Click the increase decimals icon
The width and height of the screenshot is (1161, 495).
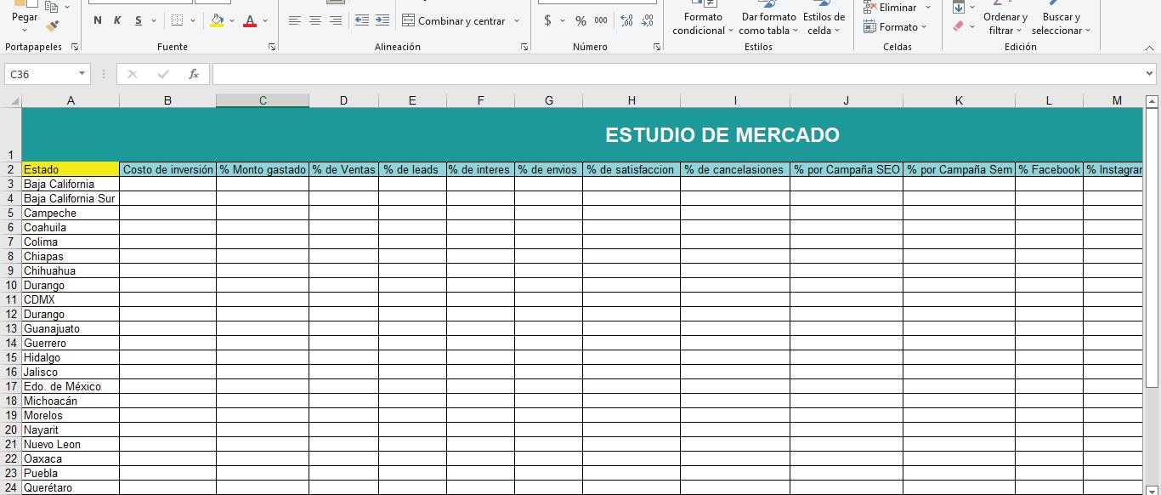[626, 20]
